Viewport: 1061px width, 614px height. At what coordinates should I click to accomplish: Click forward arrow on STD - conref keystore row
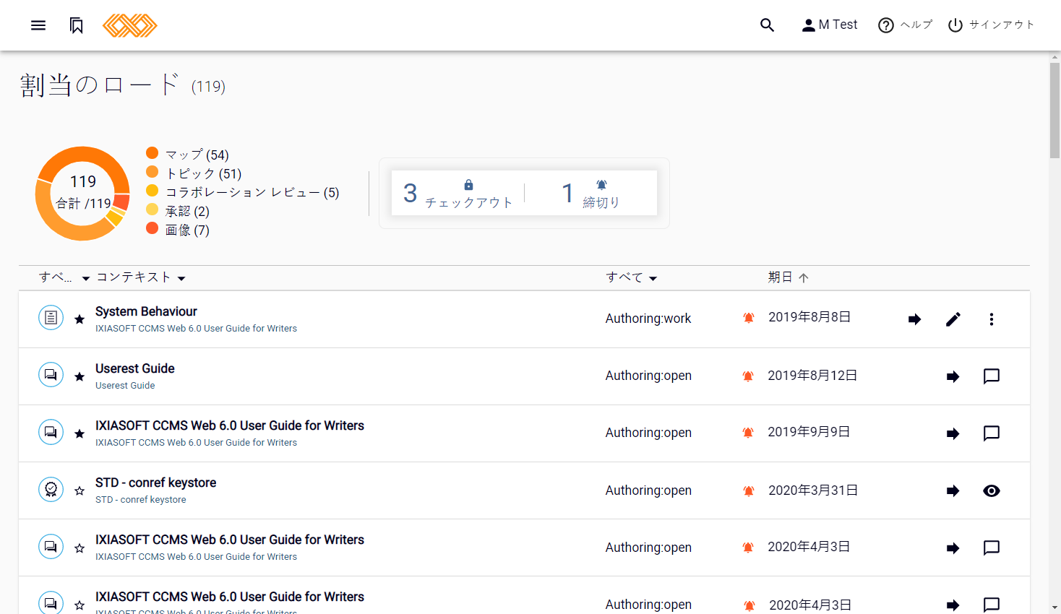(953, 491)
